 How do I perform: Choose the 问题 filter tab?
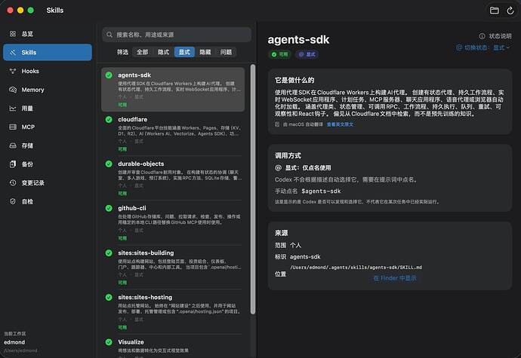226,52
